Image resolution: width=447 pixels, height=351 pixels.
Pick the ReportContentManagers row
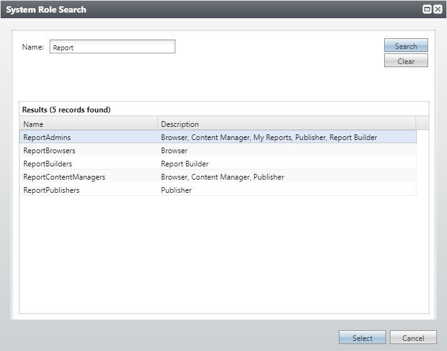[x=218, y=177]
